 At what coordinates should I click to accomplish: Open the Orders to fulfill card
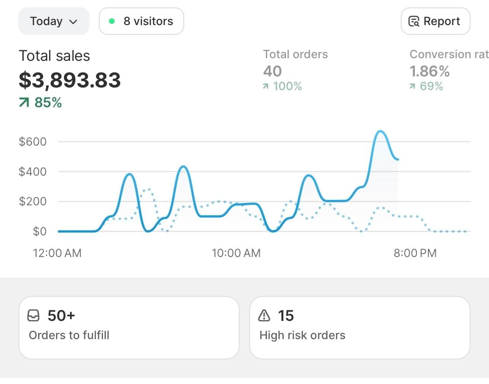point(129,327)
